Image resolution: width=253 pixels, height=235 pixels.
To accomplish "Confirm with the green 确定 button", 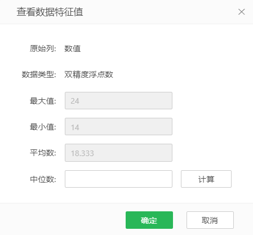I will coord(149,220).
